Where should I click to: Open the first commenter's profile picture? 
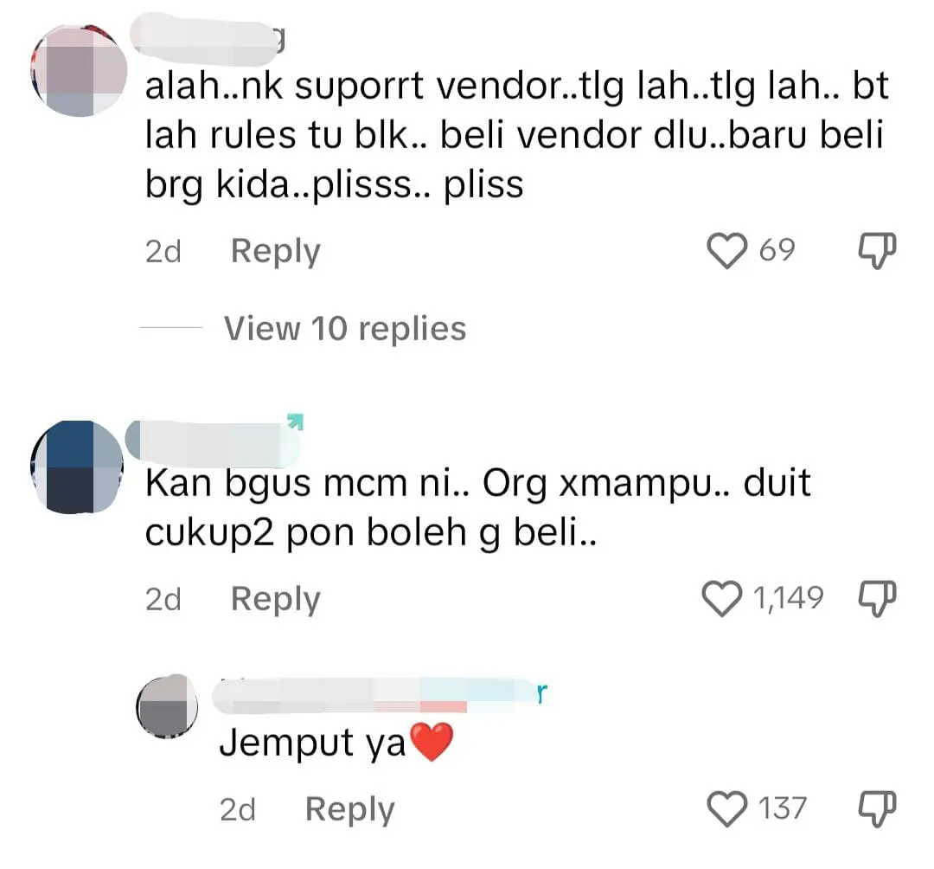click(x=79, y=70)
